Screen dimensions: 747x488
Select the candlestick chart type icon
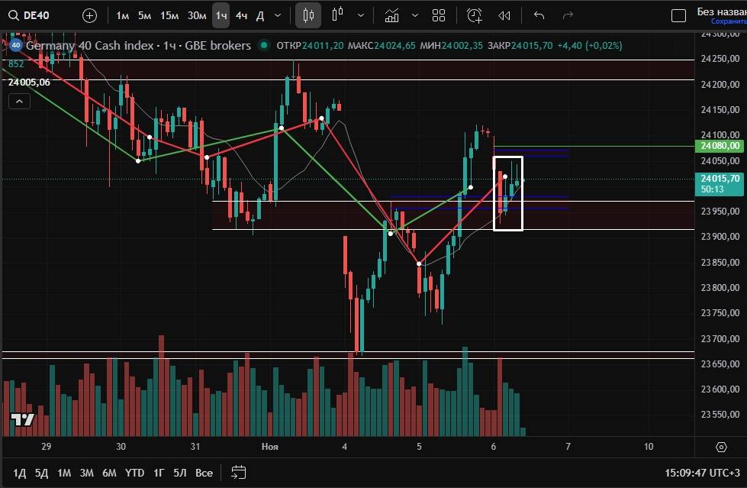pyautogui.click(x=308, y=15)
